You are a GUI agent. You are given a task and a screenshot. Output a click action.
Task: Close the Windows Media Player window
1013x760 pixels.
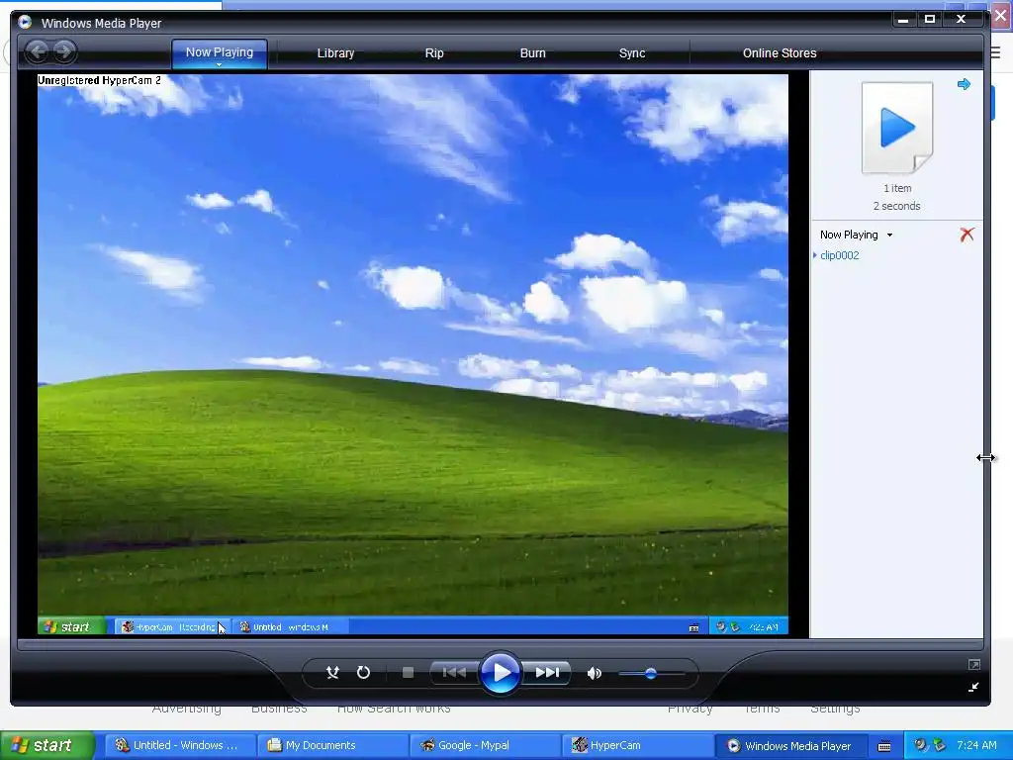(962, 20)
